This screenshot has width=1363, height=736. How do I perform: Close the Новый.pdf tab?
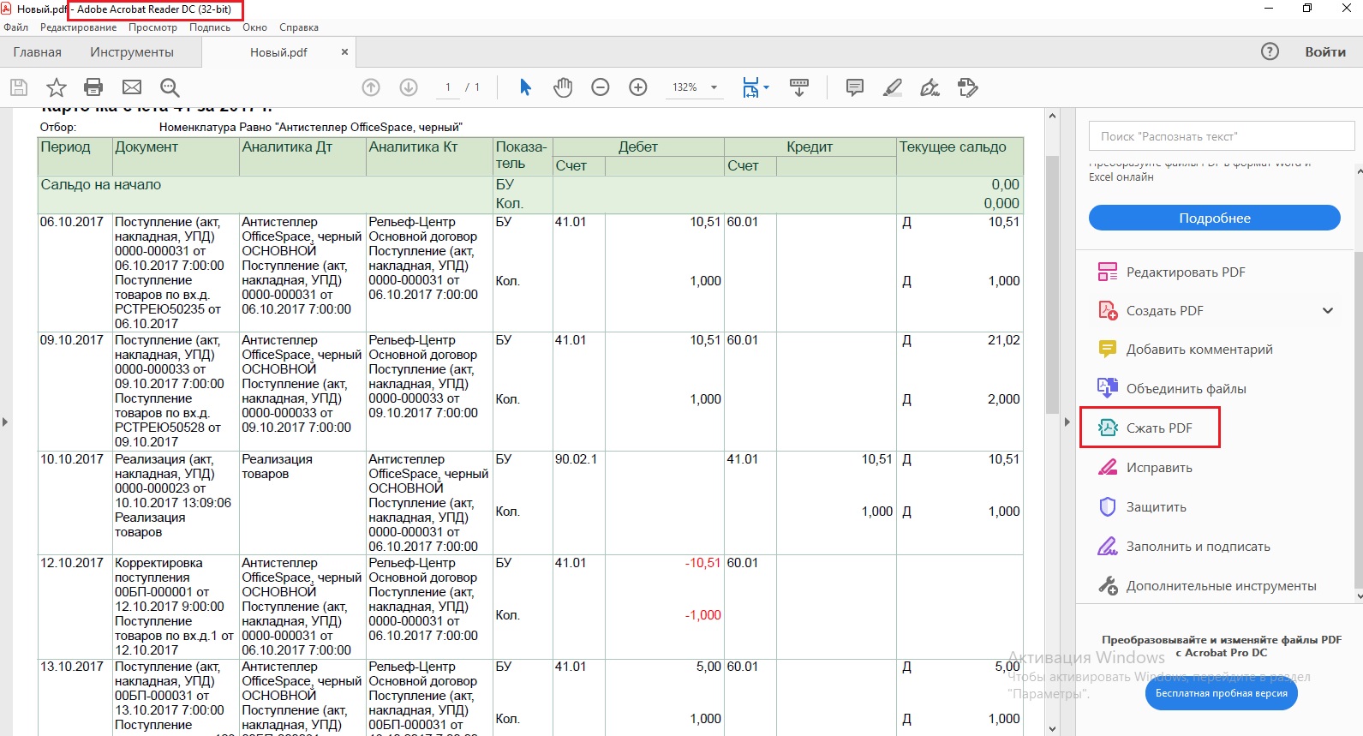coord(344,52)
